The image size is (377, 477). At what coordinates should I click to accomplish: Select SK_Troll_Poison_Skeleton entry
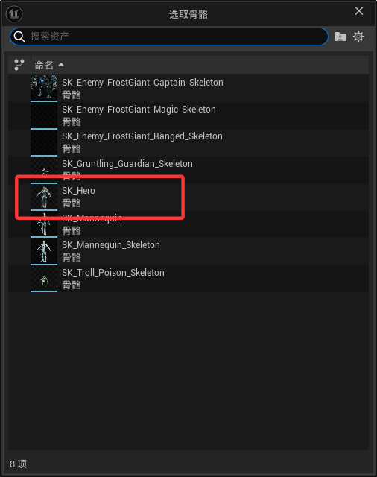point(188,279)
